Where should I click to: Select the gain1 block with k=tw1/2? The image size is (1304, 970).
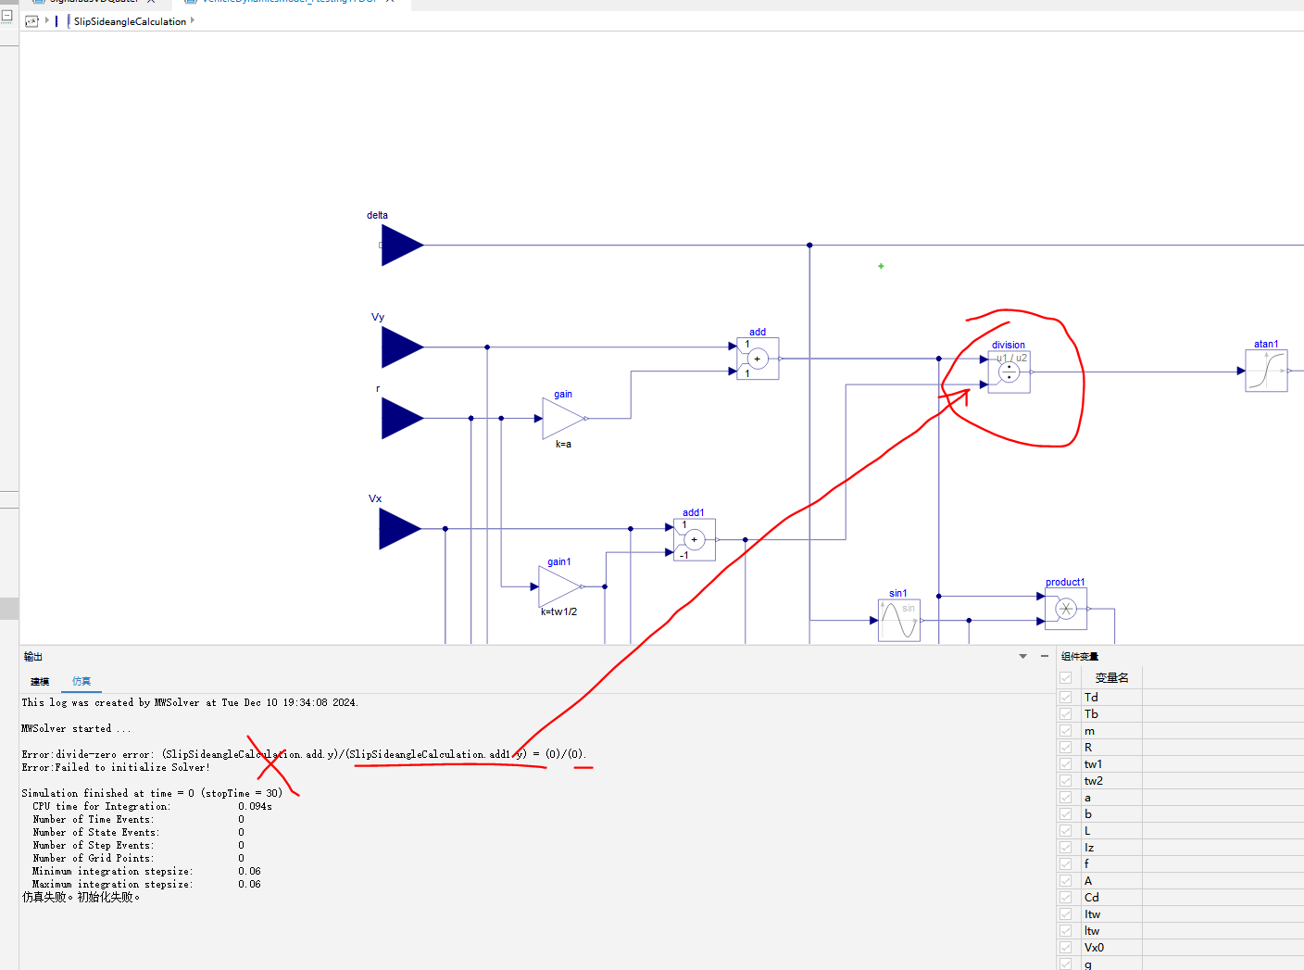560,586
